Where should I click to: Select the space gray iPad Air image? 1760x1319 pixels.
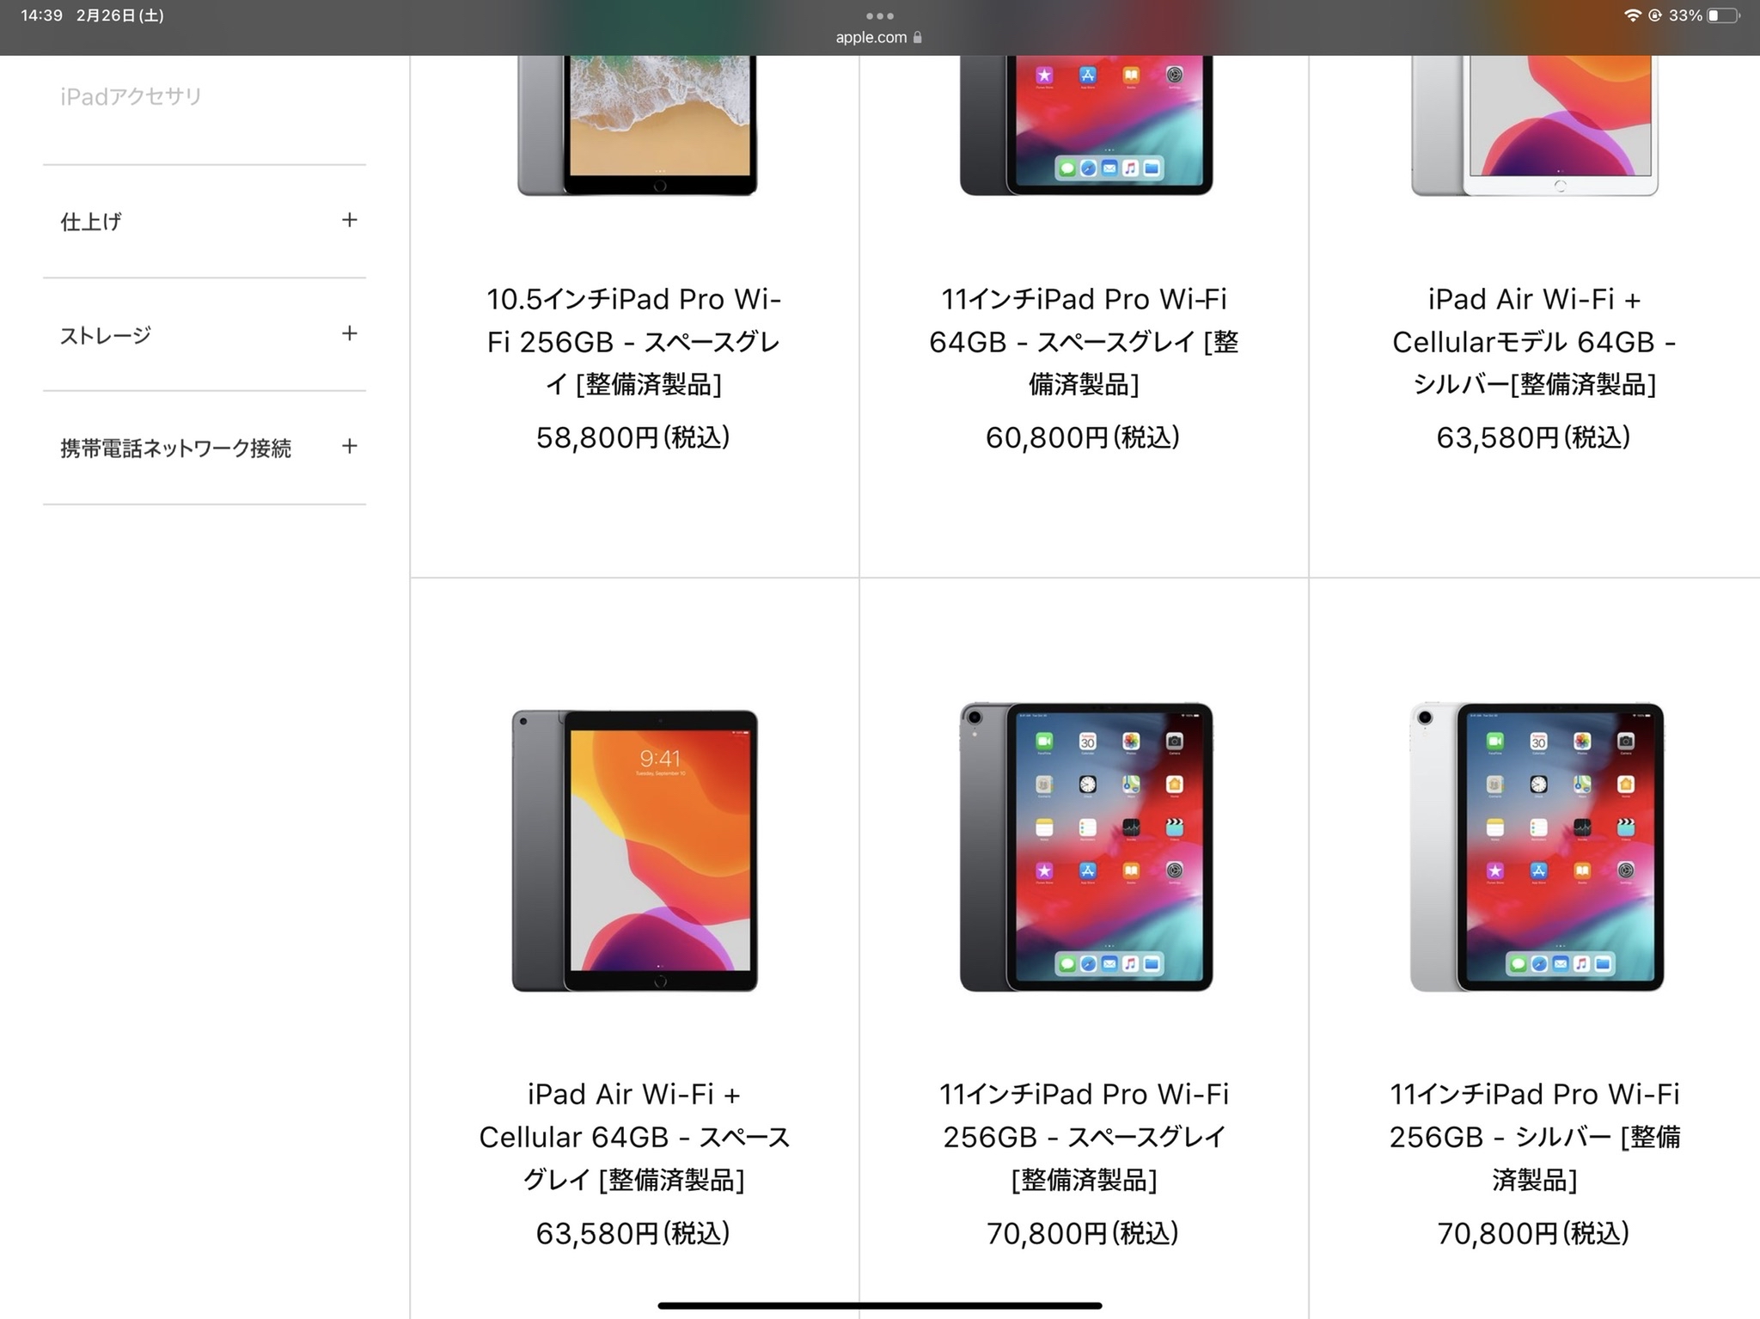[x=634, y=850]
